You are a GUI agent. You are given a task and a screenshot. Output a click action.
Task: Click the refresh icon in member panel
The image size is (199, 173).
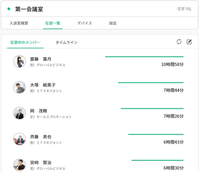tap(179, 42)
